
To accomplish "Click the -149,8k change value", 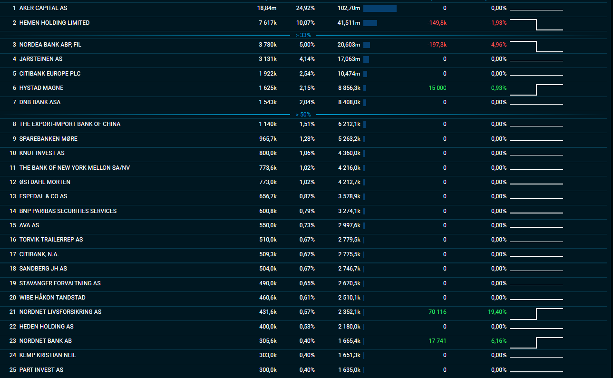I will [x=437, y=23].
